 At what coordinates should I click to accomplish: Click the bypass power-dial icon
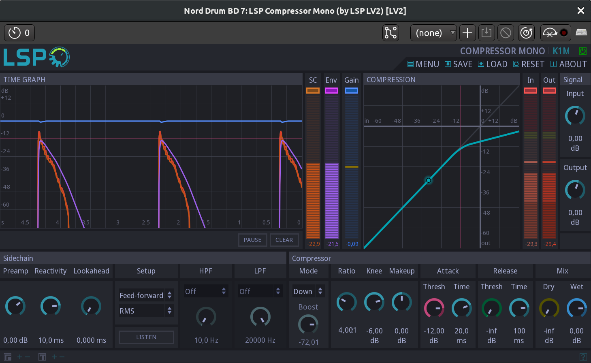click(x=526, y=33)
